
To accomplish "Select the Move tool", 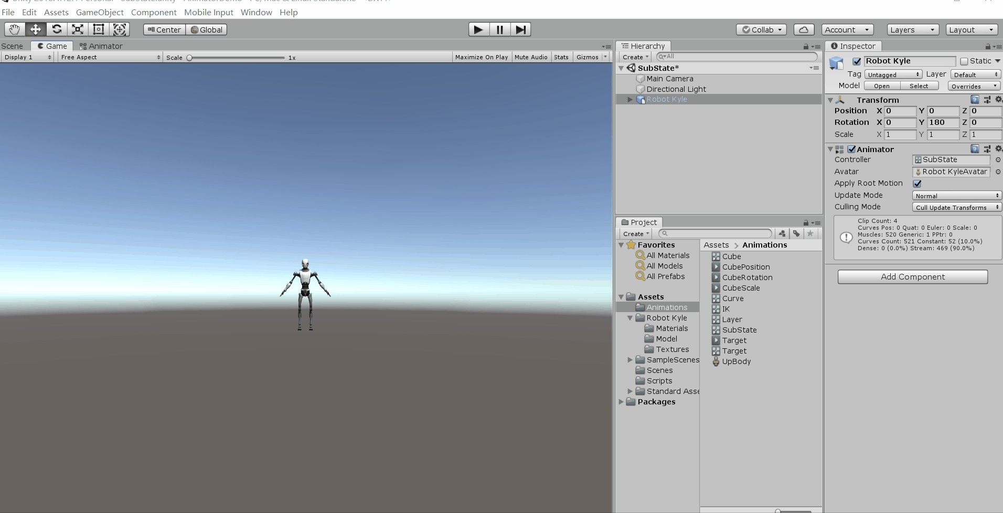I will [x=36, y=29].
